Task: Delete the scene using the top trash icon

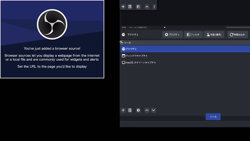Action: [130, 7]
